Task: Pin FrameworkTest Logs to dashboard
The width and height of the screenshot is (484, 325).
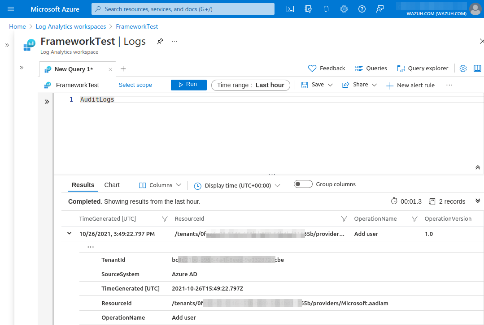Action: tap(160, 41)
